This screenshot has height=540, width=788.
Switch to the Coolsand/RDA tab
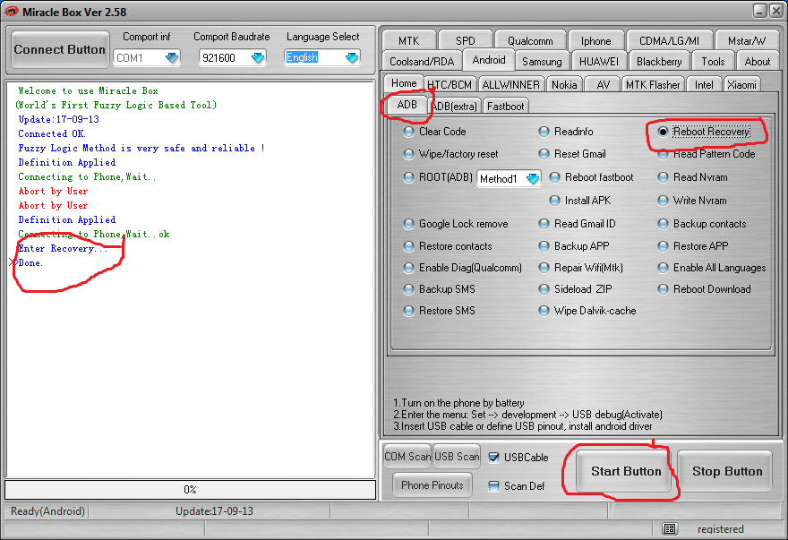coord(422,61)
